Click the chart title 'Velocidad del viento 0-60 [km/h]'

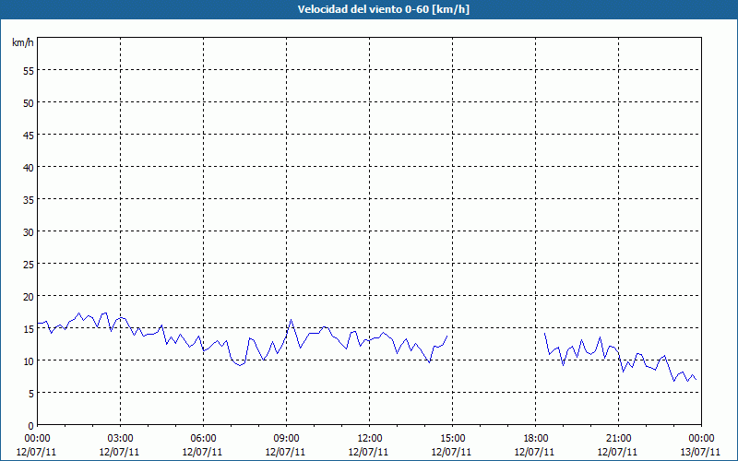coord(384,9)
